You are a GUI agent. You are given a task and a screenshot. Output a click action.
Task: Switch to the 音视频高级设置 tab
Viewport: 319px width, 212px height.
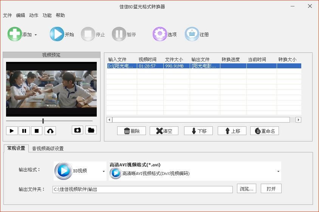[48, 149]
